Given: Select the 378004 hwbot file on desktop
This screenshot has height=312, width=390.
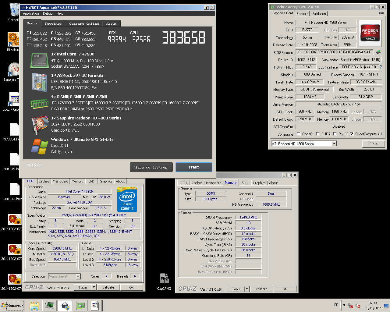Looking at the screenshot, I should (14, 132).
